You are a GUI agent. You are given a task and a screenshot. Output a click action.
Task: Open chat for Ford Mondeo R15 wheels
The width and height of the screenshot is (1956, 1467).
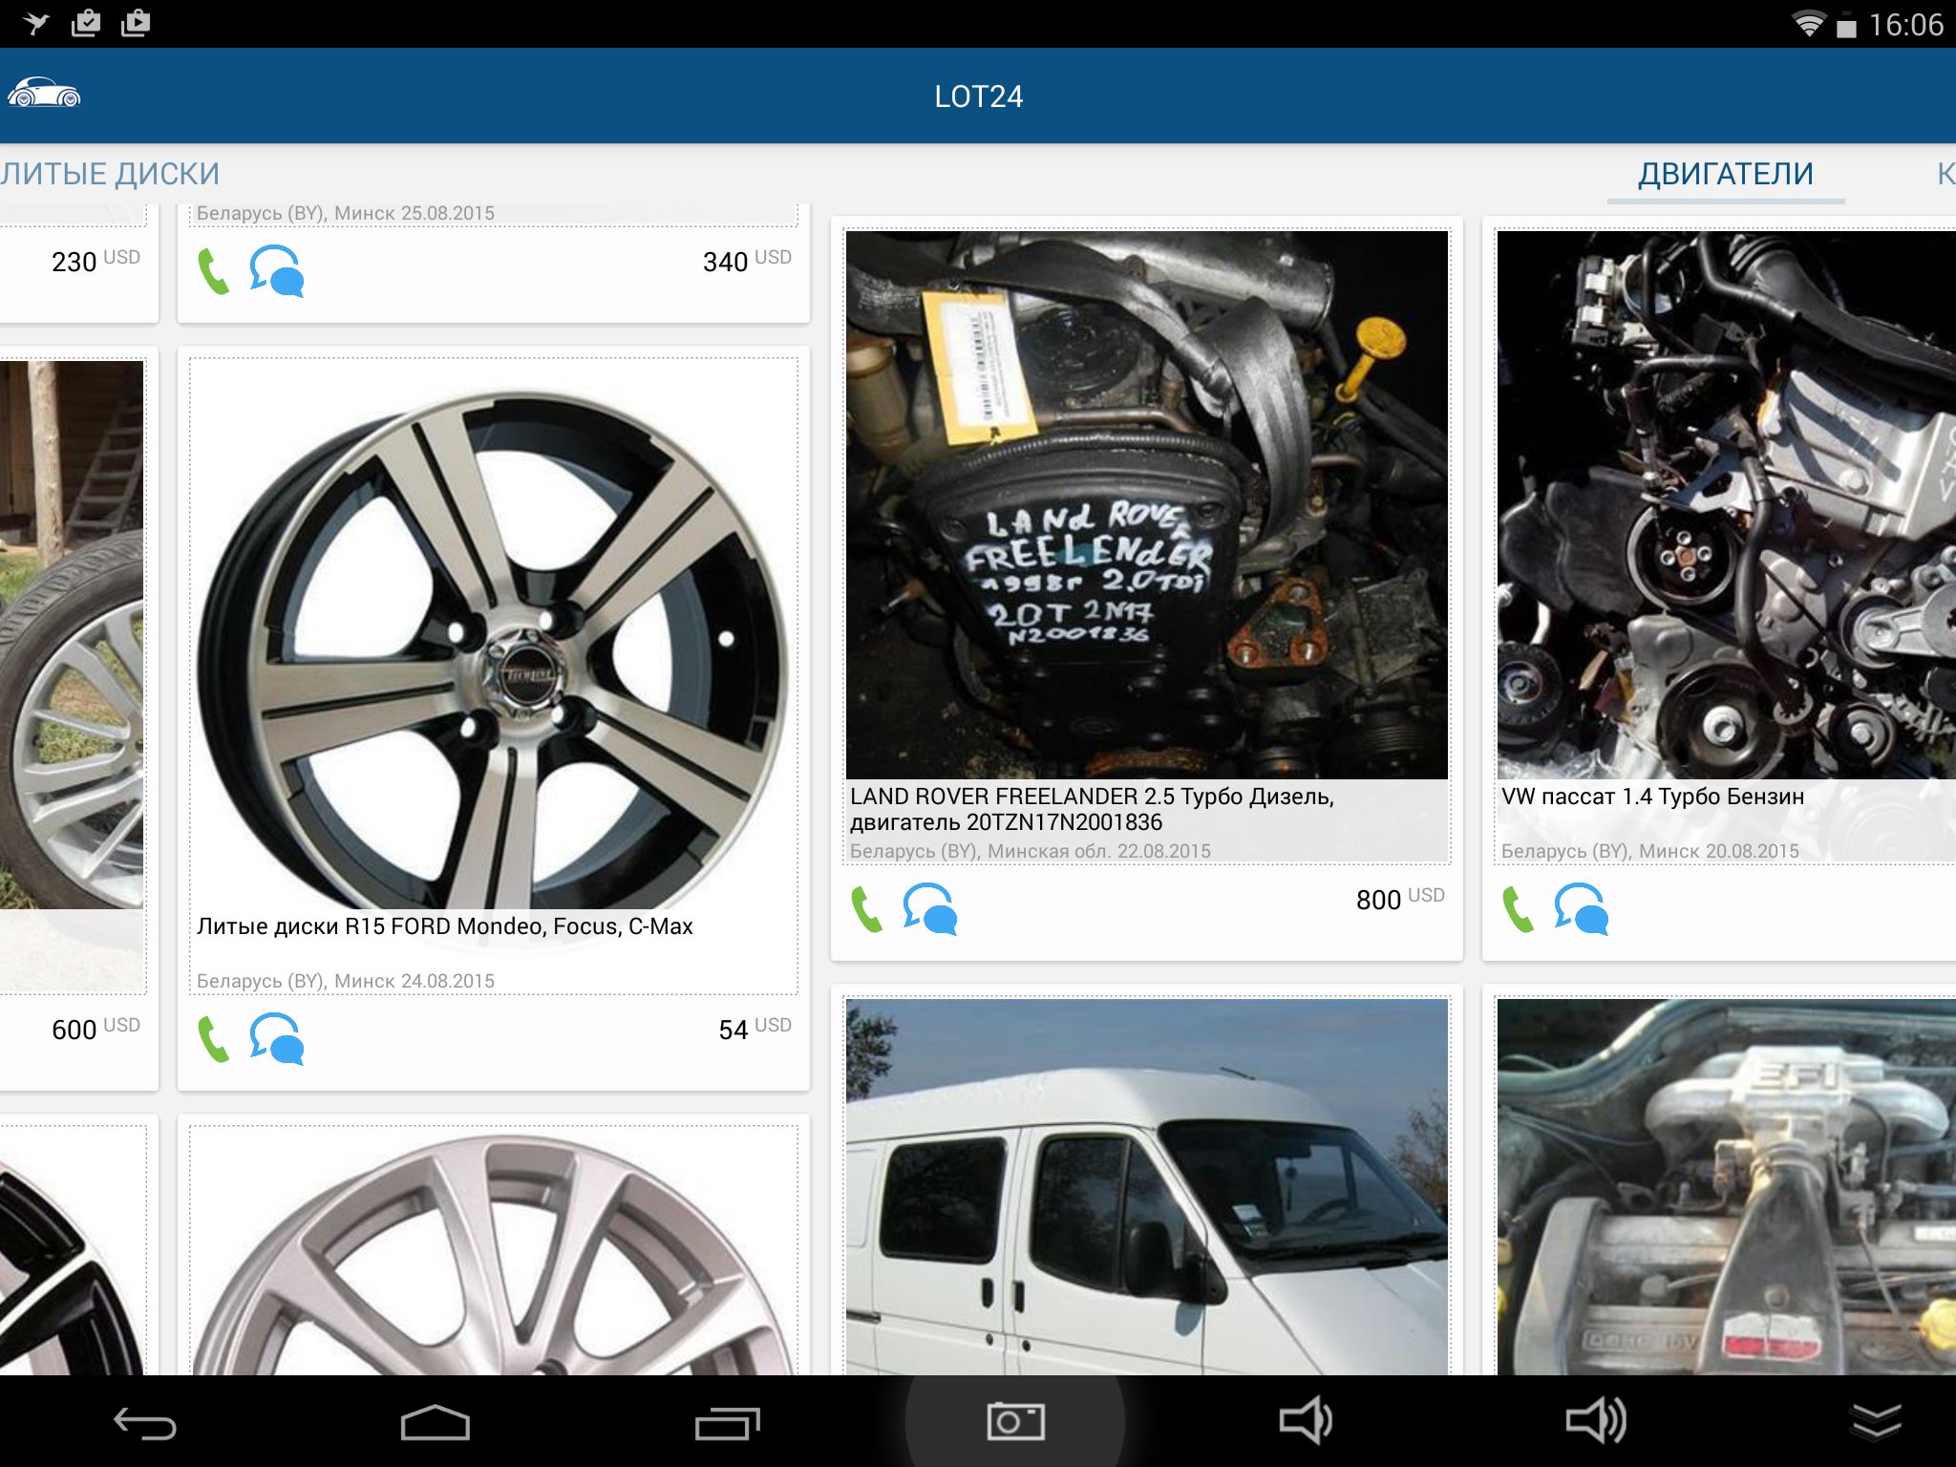point(277,1039)
